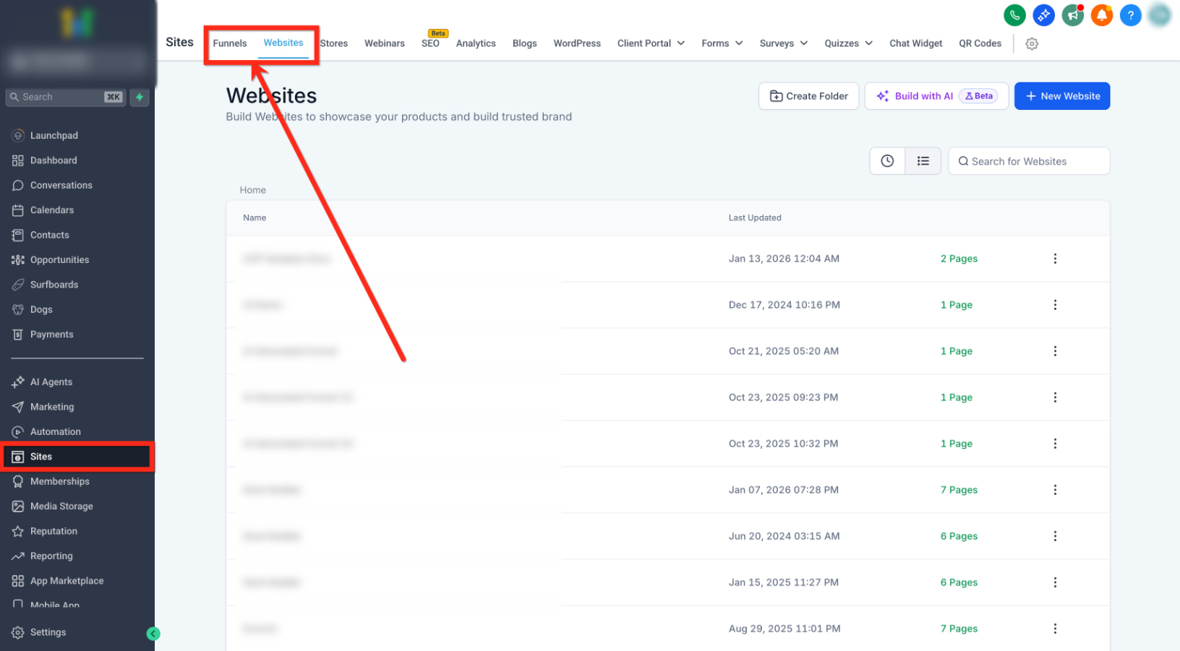Click the Create Folder button

tap(808, 96)
